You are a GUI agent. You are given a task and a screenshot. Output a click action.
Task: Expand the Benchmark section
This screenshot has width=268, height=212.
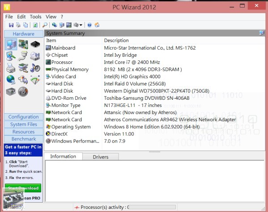24,139
